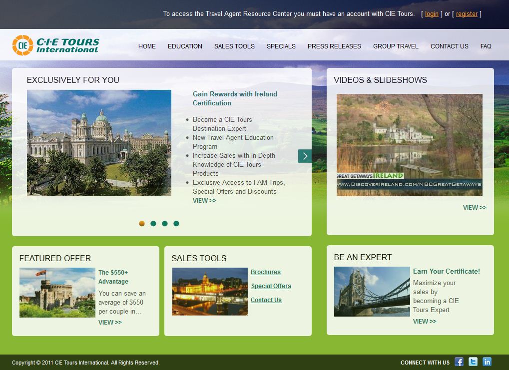The height and width of the screenshot is (370, 509).
Task: Open the Special Offers link
Action: pos(271,286)
